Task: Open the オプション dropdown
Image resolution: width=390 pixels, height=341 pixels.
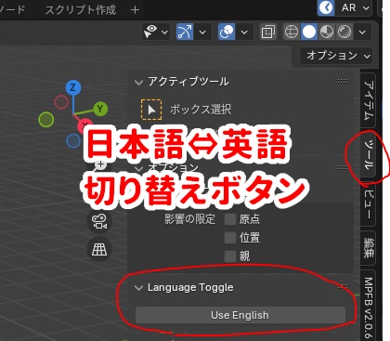Action: coord(336,56)
